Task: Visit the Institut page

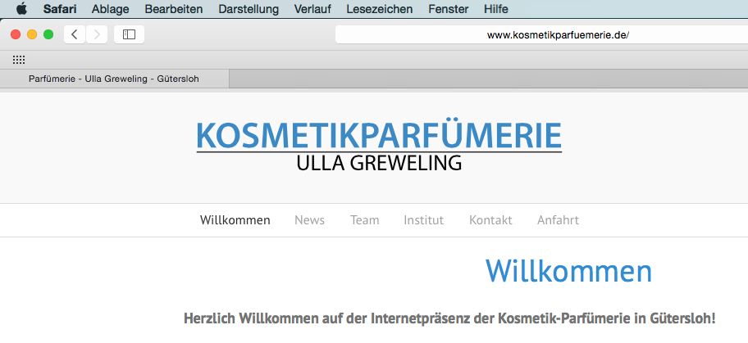Action: (x=423, y=220)
